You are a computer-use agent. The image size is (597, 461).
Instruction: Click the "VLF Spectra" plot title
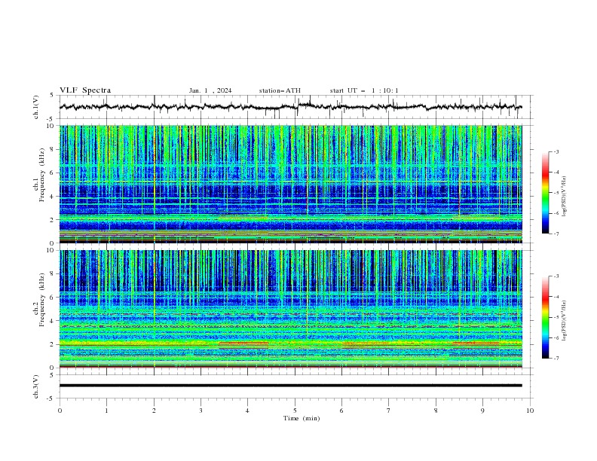[85, 90]
